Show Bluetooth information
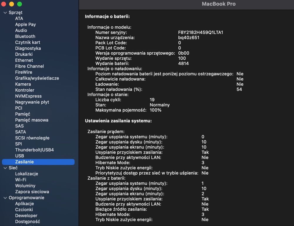Viewport: 294px width, 226px height. coord(25,36)
